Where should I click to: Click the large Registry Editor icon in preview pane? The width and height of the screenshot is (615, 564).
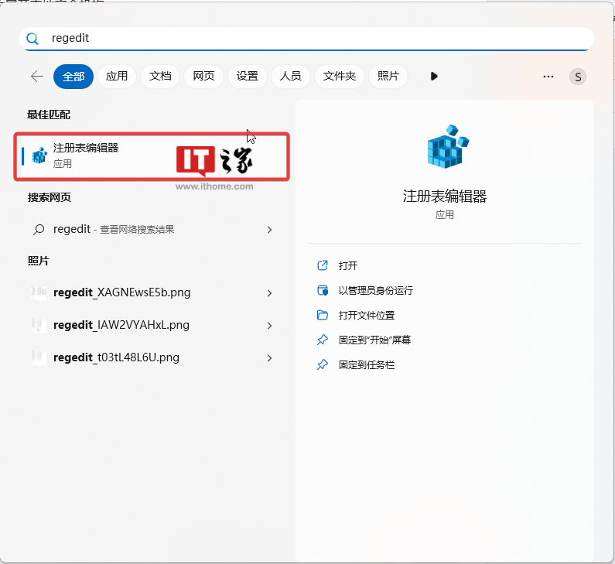tap(448, 147)
